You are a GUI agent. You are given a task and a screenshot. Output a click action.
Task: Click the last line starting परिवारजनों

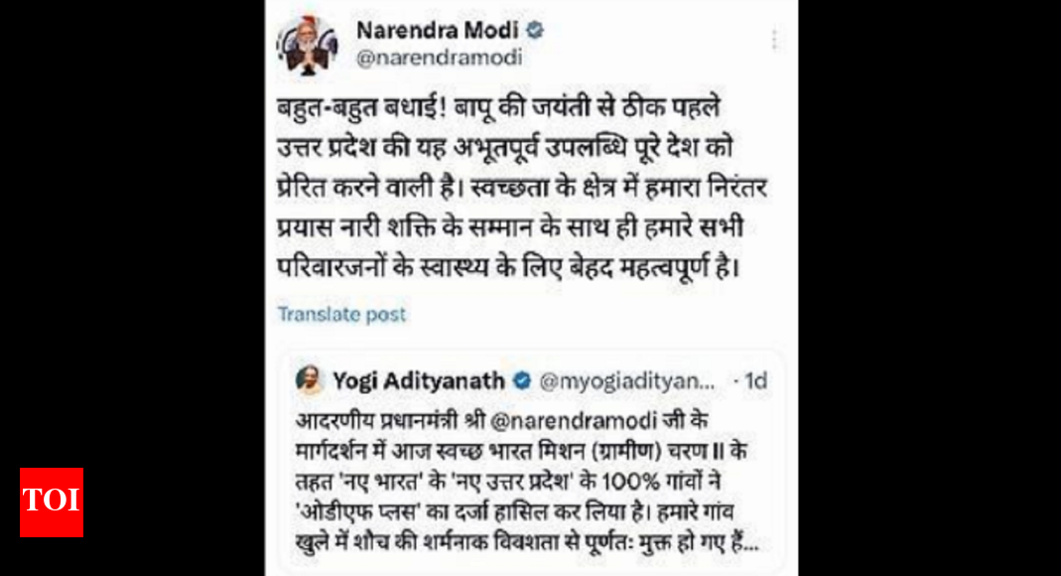coord(508,268)
